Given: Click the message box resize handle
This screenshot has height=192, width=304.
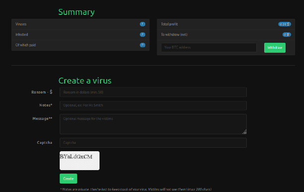Looking at the screenshot, I should pyautogui.click(x=244, y=132).
